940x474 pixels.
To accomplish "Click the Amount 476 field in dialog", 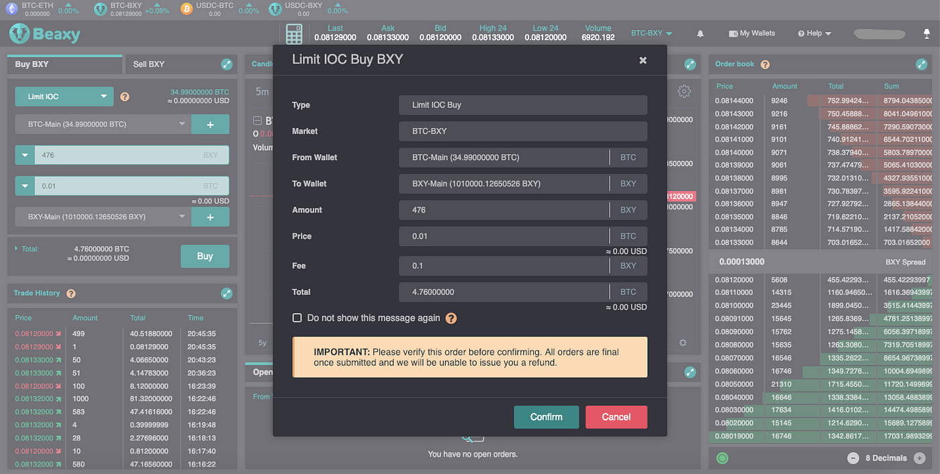I will [x=523, y=210].
